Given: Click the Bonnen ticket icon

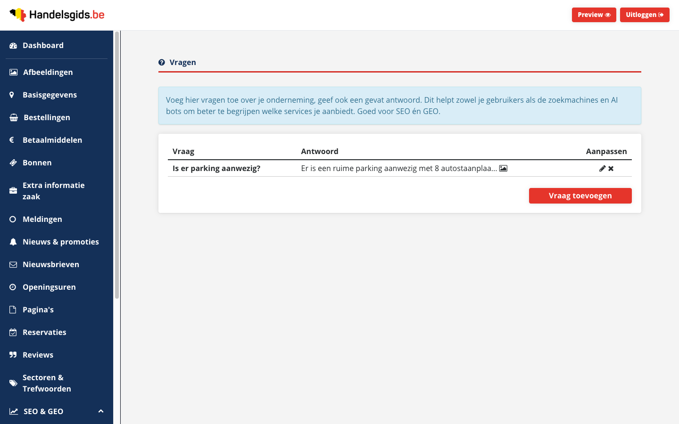Looking at the screenshot, I should pyautogui.click(x=13, y=163).
